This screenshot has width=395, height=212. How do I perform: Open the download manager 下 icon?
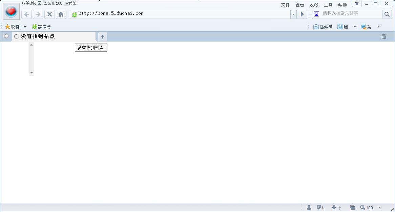click(336, 207)
